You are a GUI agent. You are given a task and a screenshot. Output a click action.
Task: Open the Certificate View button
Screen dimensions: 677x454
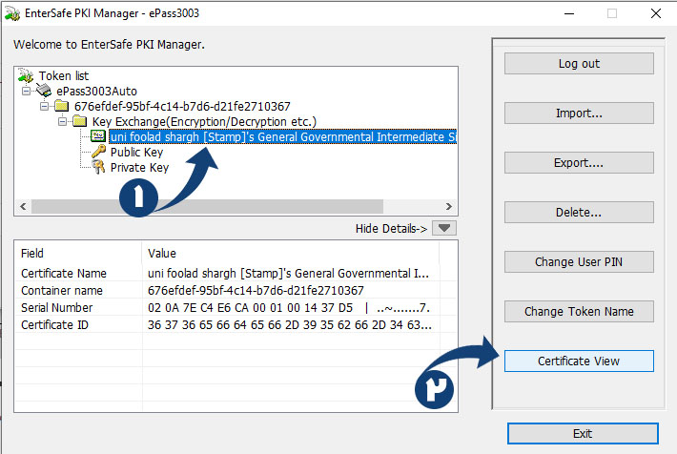pyautogui.click(x=578, y=361)
